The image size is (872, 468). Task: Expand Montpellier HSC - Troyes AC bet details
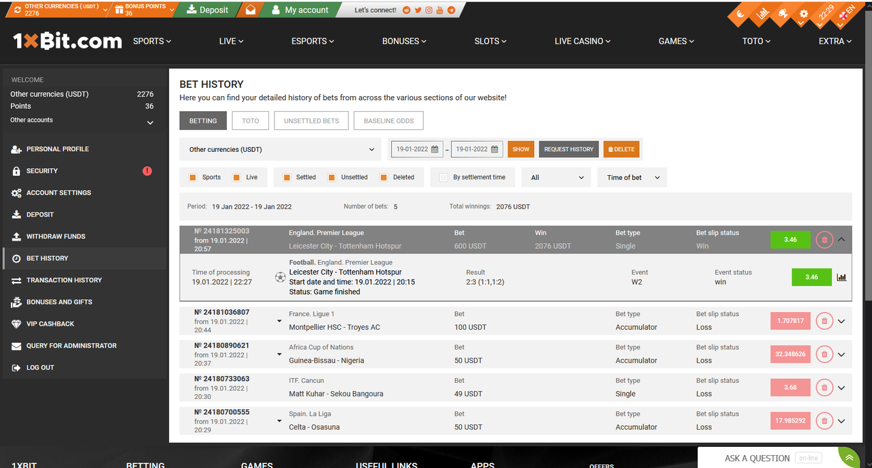pyautogui.click(x=841, y=322)
